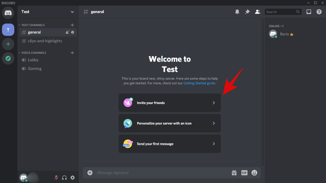The height and width of the screenshot is (183, 326).
Task: Explore public servers compass icon
Action: click(8, 58)
